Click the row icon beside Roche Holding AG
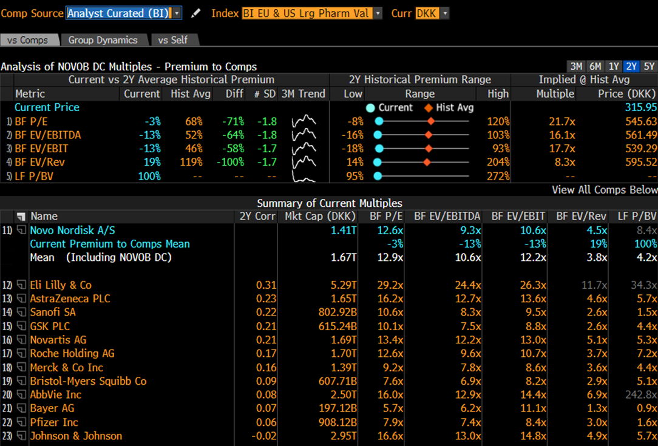 (x=21, y=354)
